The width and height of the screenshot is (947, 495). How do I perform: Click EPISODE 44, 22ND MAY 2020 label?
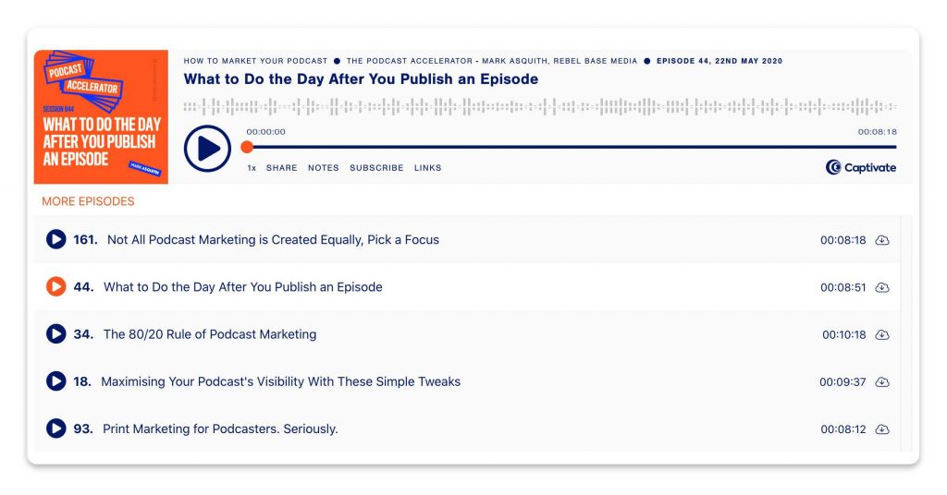point(719,61)
